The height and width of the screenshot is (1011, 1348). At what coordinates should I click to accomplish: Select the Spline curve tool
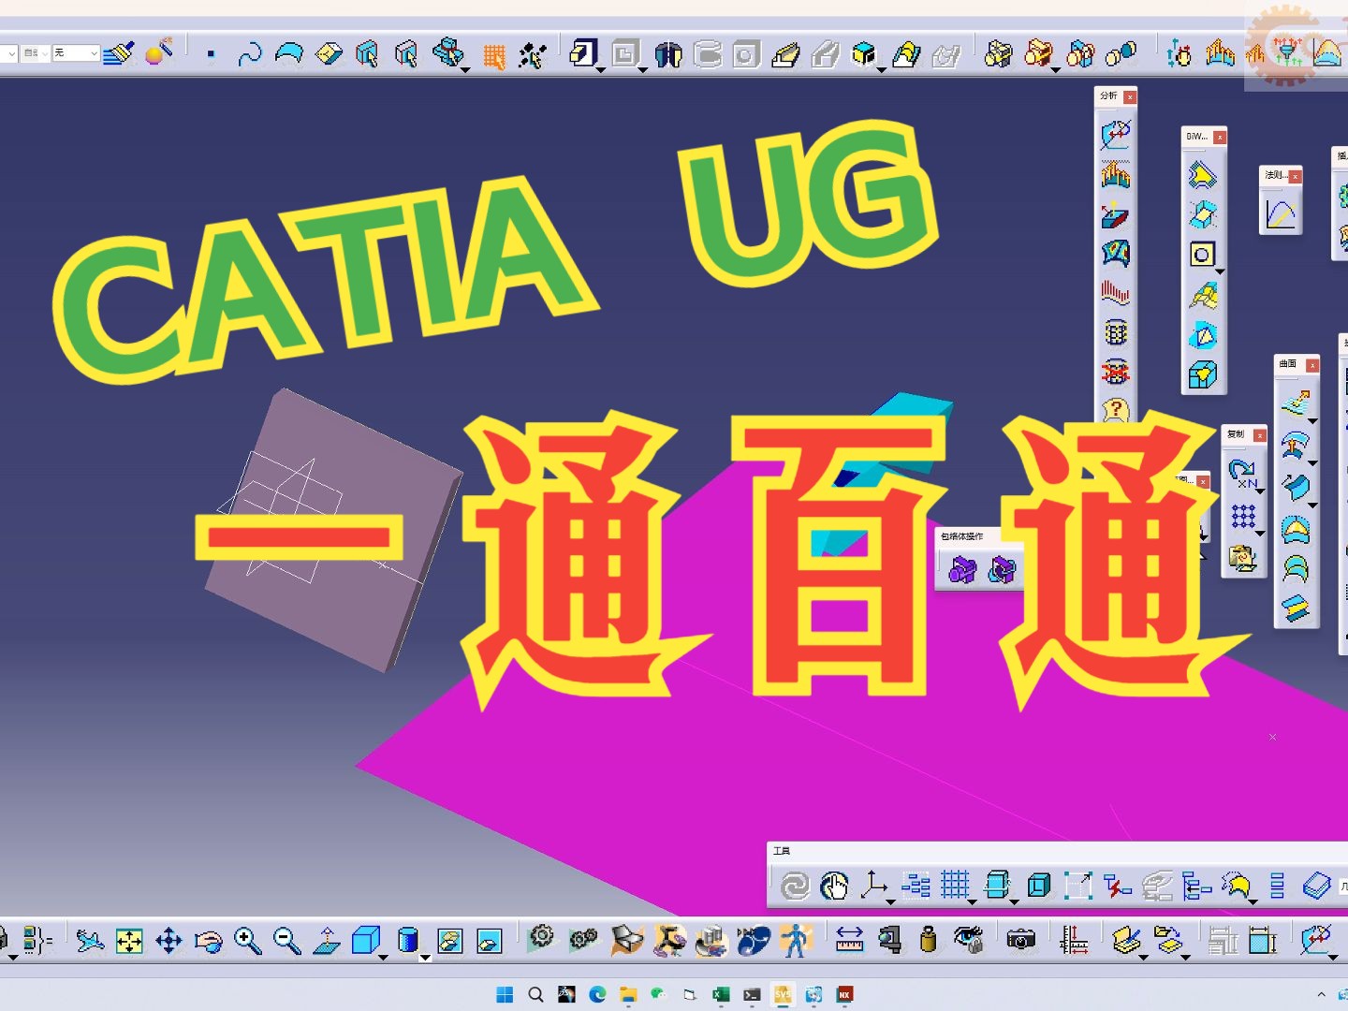[250, 54]
